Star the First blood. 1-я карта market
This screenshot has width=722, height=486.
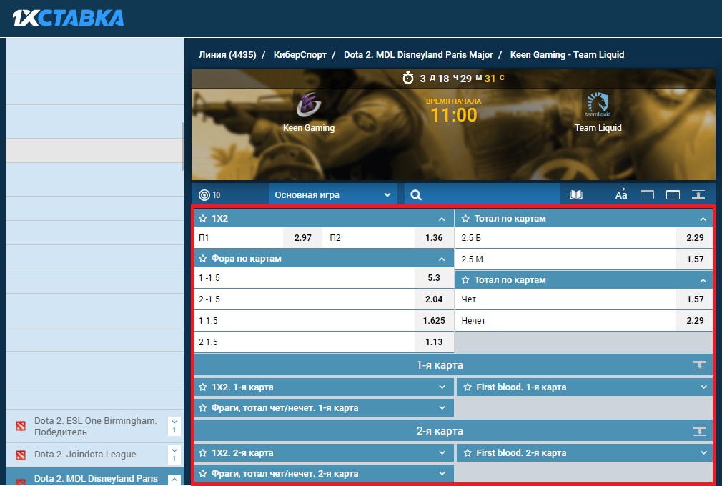pos(468,387)
